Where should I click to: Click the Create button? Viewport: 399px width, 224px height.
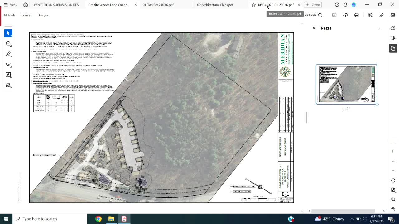pos(313,5)
